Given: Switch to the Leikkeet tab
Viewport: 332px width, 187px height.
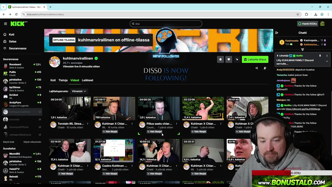Looking at the screenshot, I should (x=87, y=80).
